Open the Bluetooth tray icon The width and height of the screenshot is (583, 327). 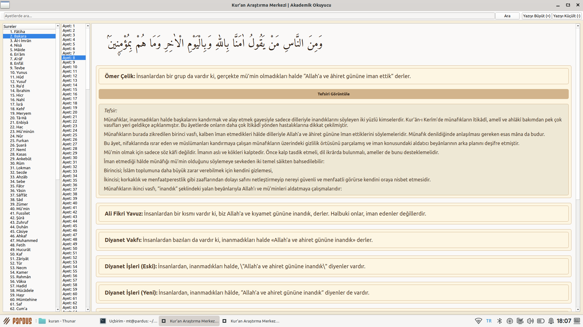point(499,321)
